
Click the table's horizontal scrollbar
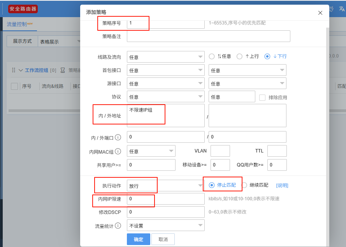[x=44, y=110]
